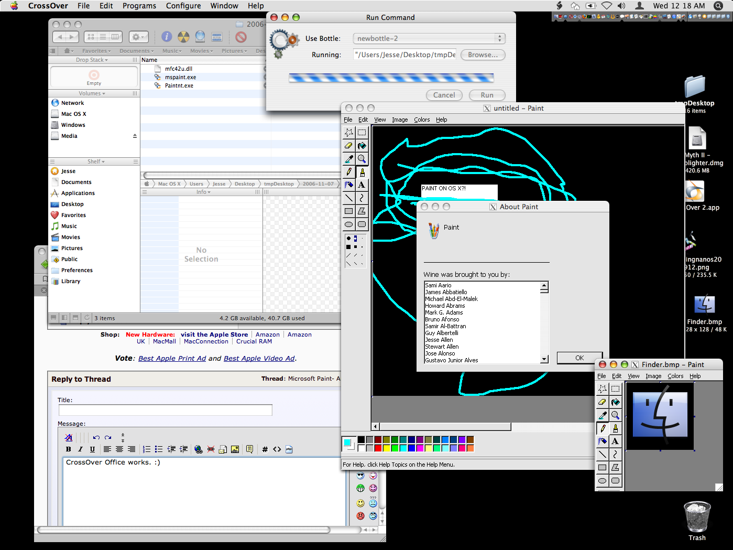Select the Free-Form Select tool in untitled Paint
The image size is (733, 550).
click(349, 133)
